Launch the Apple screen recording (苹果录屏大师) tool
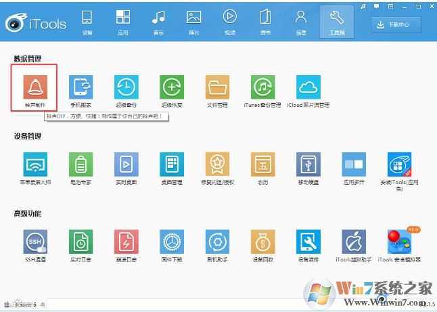 click(35, 164)
